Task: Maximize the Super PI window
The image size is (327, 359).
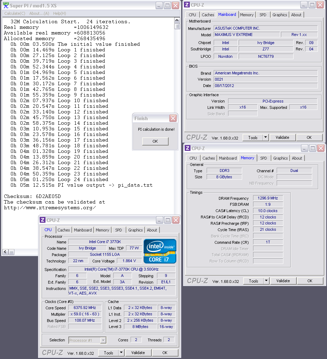Action: coord(168,5)
